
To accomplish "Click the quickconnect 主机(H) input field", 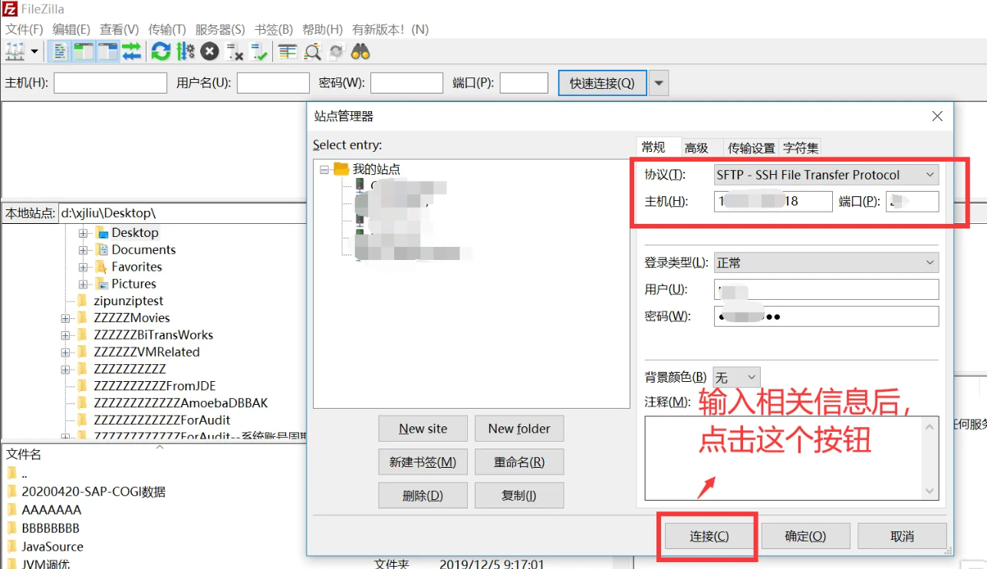I will (110, 83).
